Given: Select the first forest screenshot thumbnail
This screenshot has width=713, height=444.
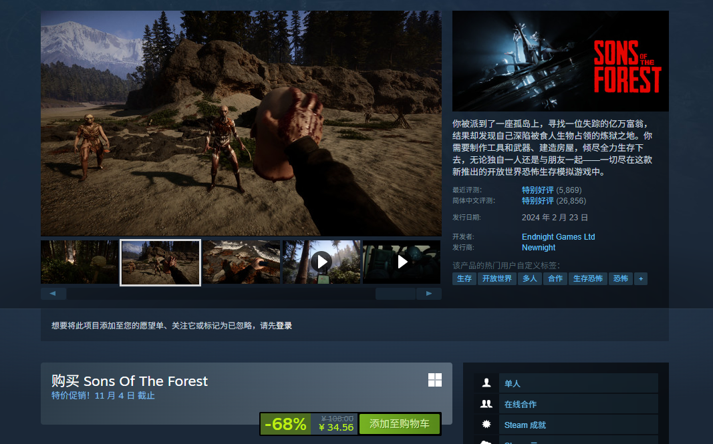Looking at the screenshot, I should pyautogui.click(x=80, y=262).
